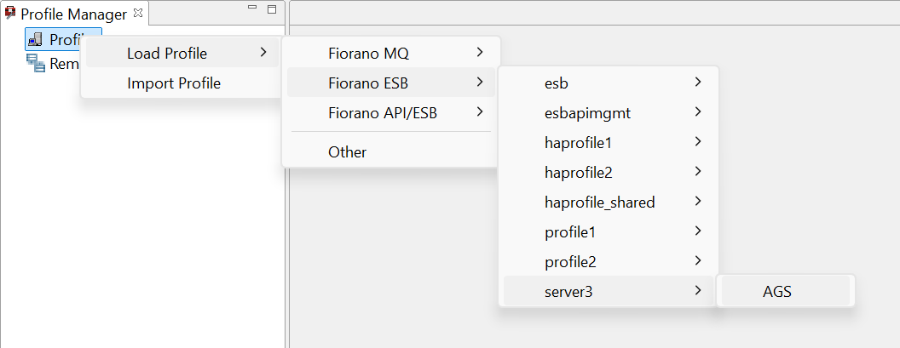The height and width of the screenshot is (348, 900).
Task: Choose Other from the profile menu
Action: tap(391, 152)
